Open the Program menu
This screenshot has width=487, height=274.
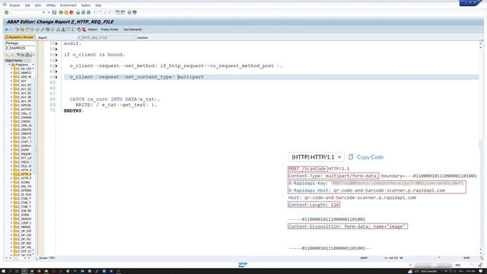pyautogui.click(x=14, y=5)
